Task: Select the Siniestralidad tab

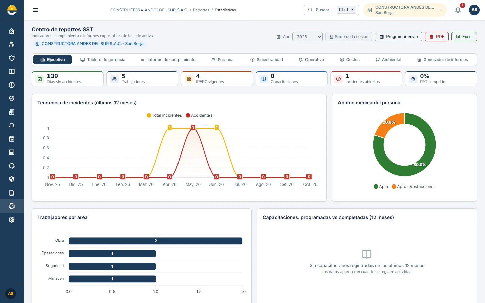Action: click(x=266, y=60)
